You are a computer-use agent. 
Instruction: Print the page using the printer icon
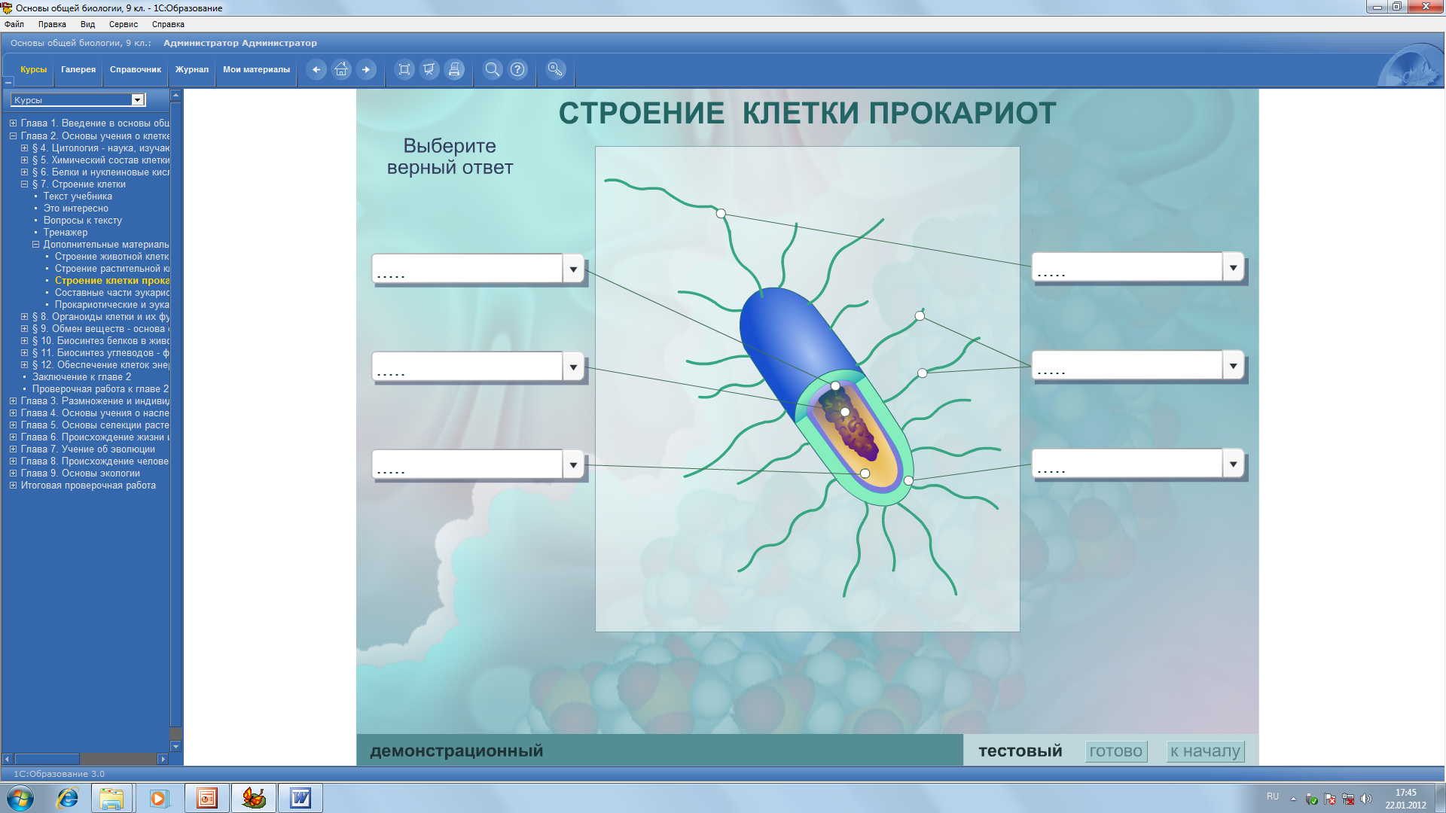[x=454, y=69]
